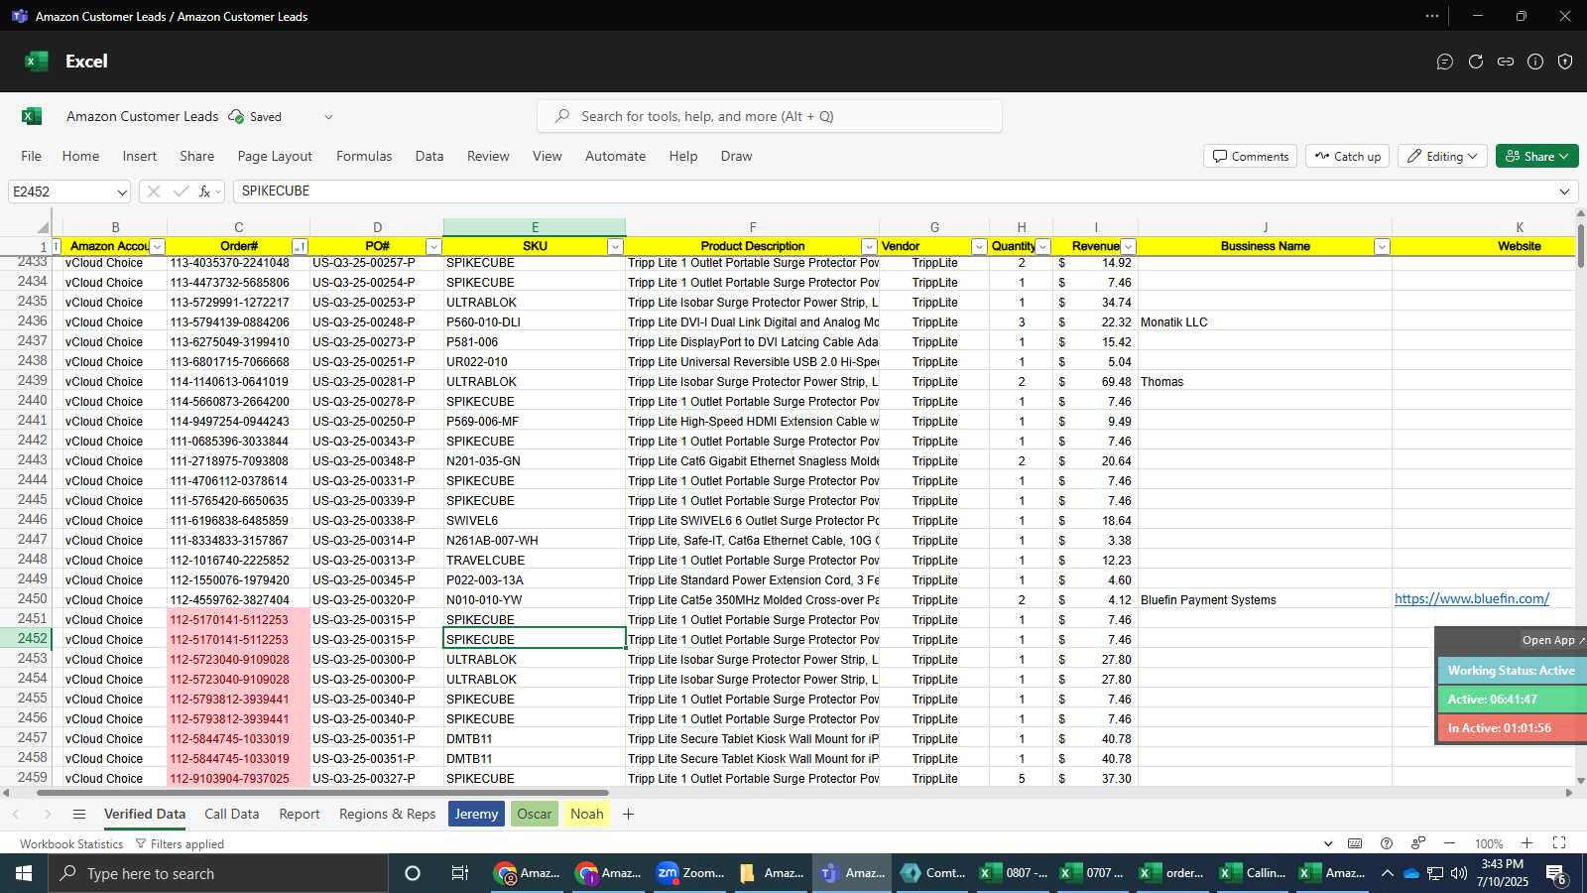
Task: Open SKU column filter dropdown
Action: pos(615,247)
